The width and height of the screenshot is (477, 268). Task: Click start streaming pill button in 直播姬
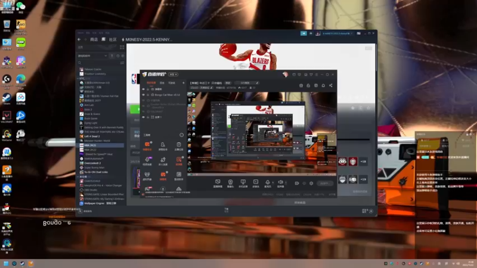coord(324,183)
